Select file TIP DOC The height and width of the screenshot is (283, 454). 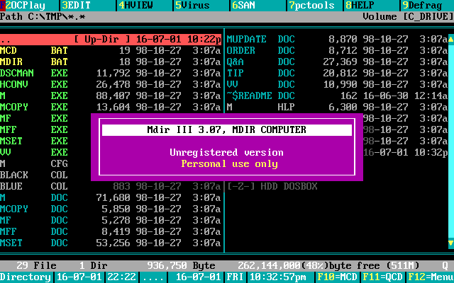click(337, 73)
